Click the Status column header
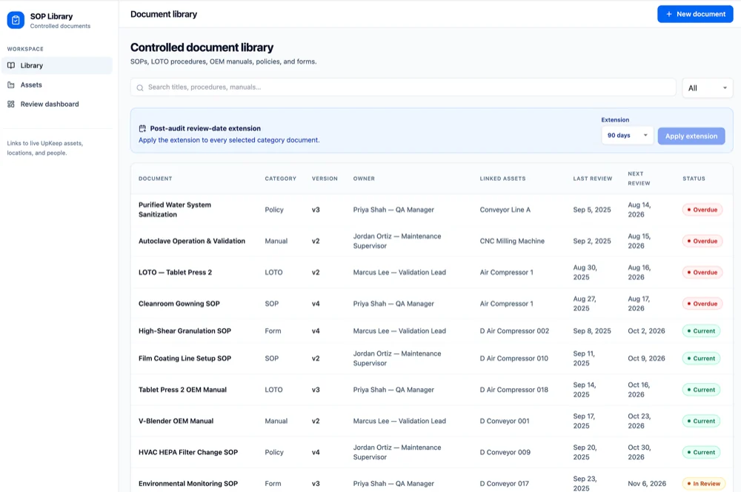The width and height of the screenshot is (741, 492). pos(694,179)
